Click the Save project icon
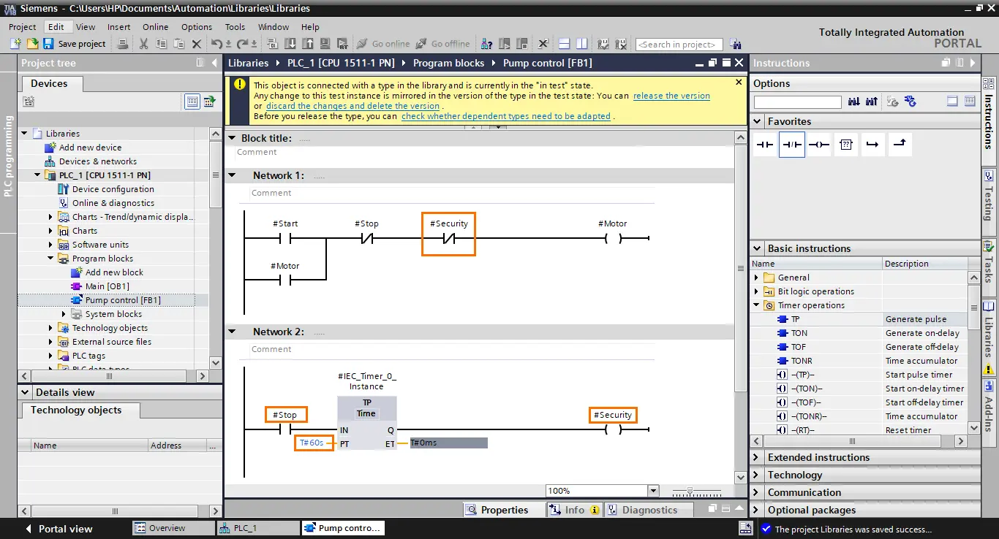 [x=48, y=44]
